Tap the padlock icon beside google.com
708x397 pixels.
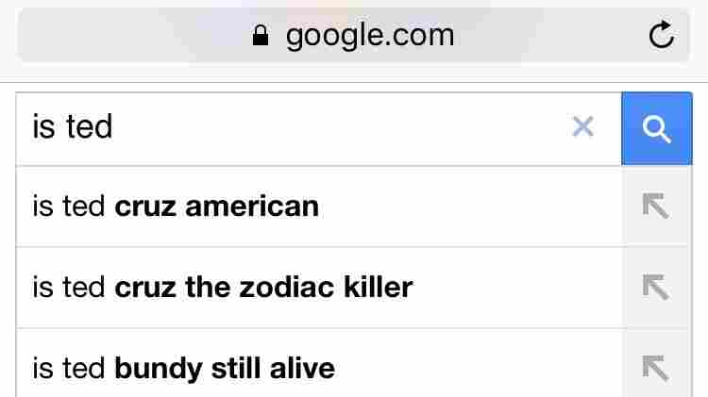click(x=261, y=35)
